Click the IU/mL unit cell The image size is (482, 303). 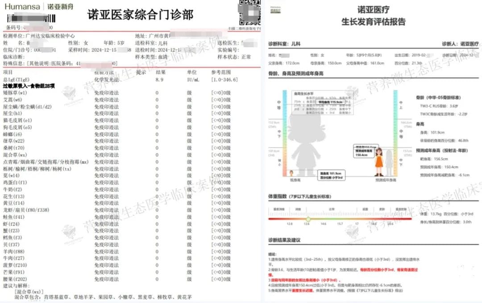193,79
